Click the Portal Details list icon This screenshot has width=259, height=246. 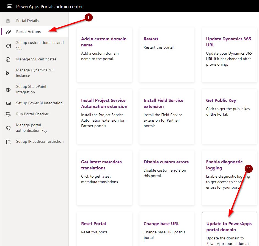[x=8, y=21]
